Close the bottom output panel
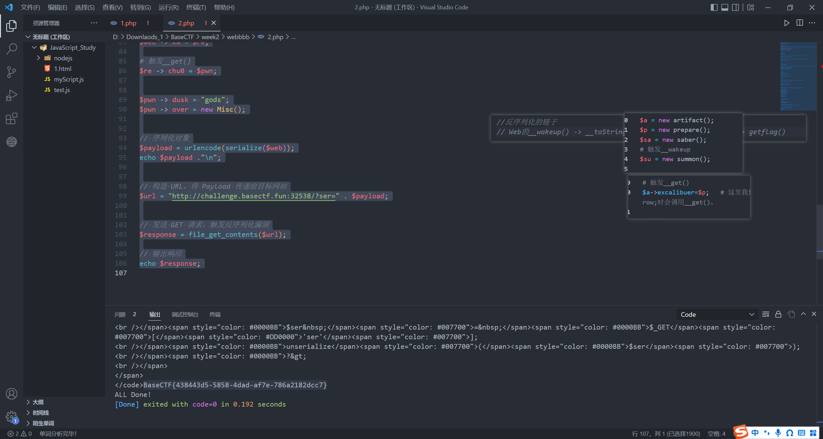823x439 pixels. click(x=814, y=314)
